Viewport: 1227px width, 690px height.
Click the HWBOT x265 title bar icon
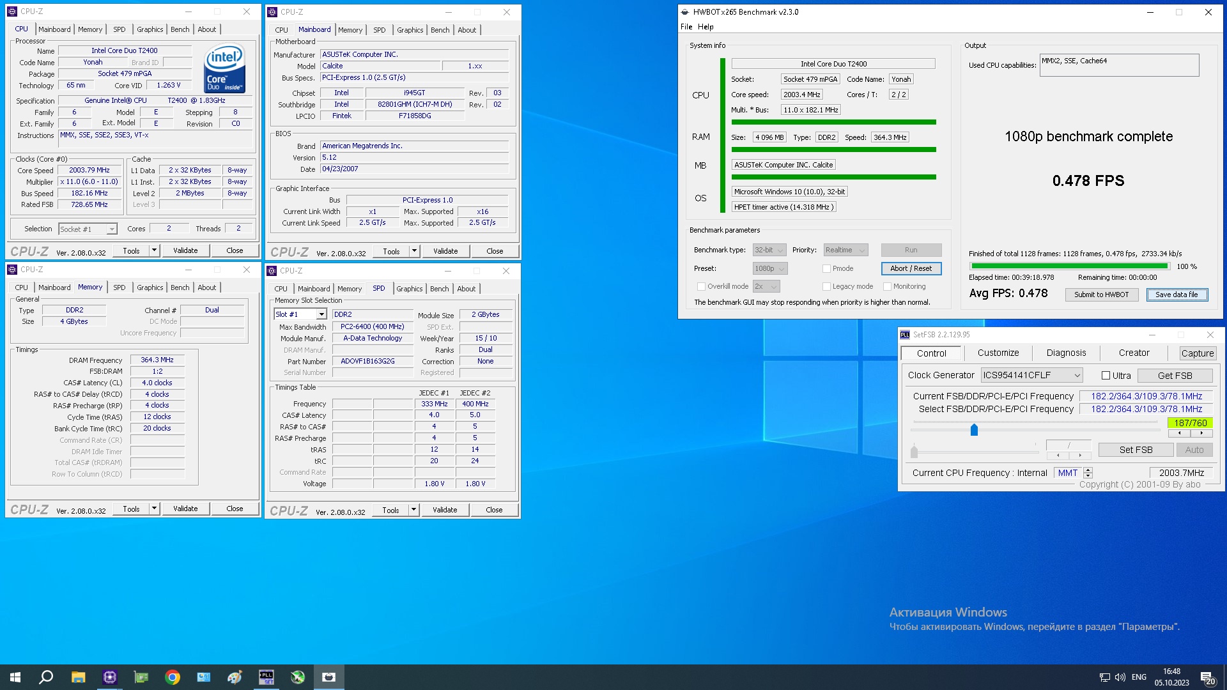coord(685,12)
